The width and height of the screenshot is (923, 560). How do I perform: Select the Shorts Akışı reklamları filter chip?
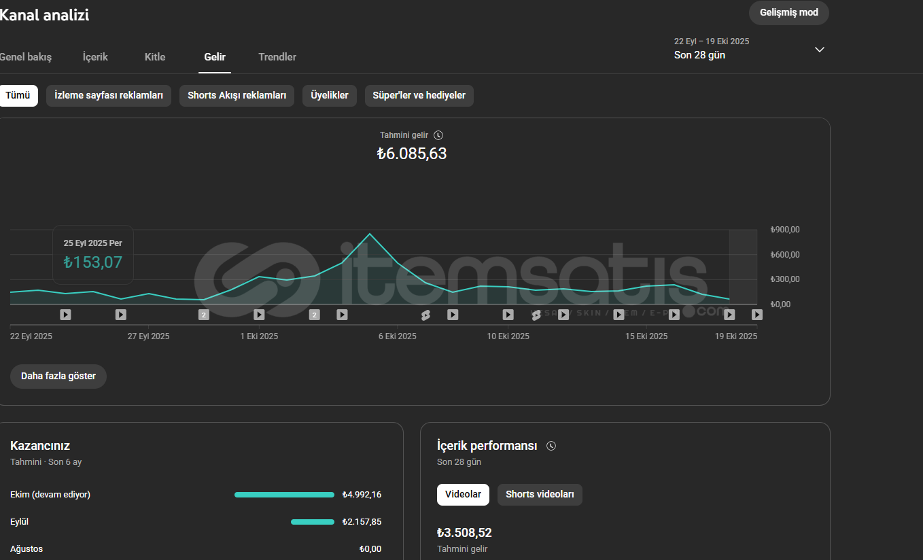(x=237, y=96)
